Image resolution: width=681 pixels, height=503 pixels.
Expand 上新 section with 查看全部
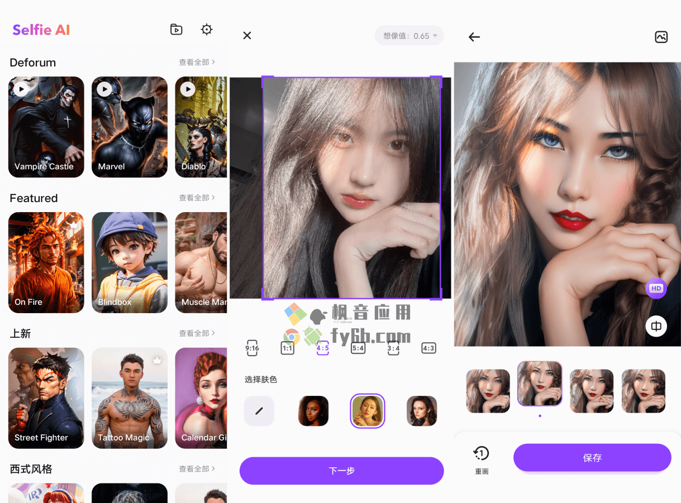pyautogui.click(x=197, y=333)
